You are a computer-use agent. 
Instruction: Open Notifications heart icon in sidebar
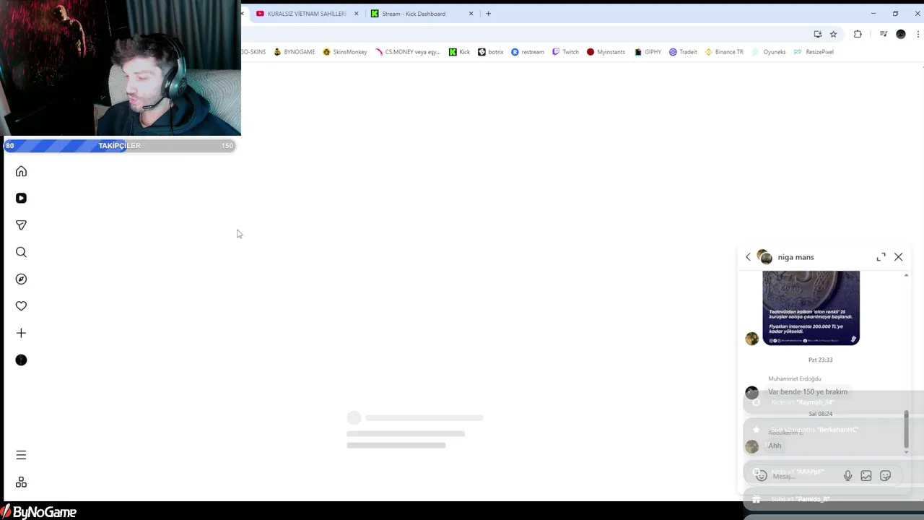[21, 306]
